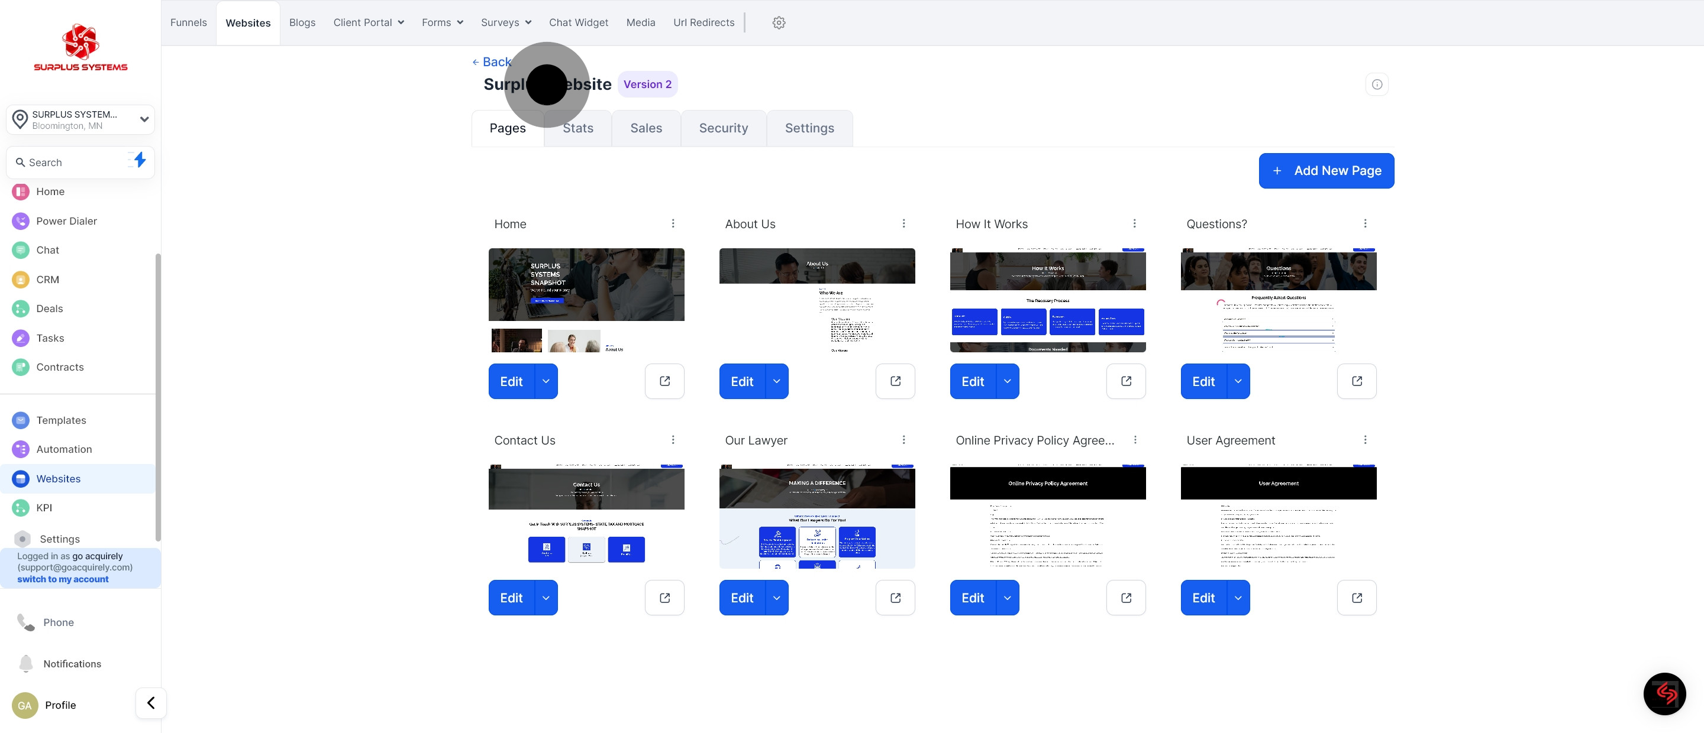This screenshot has height=733, width=1704.
Task: Collapse sidebar with the left arrow button
Action: pyautogui.click(x=151, y=703)
